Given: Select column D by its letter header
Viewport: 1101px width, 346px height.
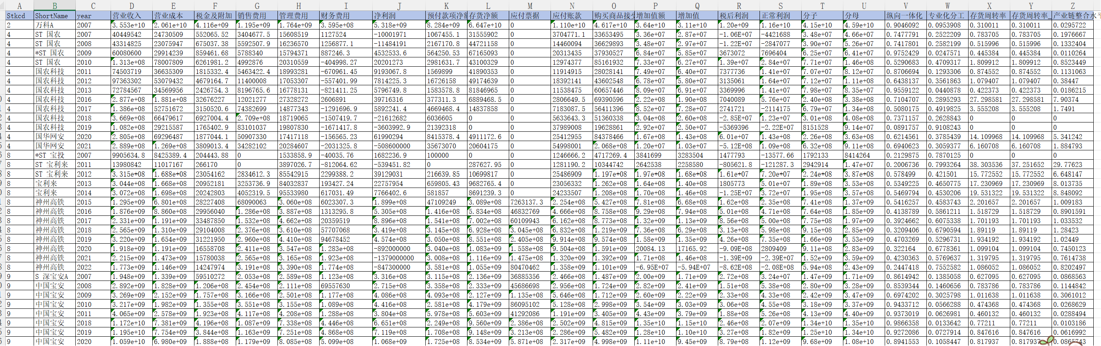Looking at the screenshot, I should (132, 6).
